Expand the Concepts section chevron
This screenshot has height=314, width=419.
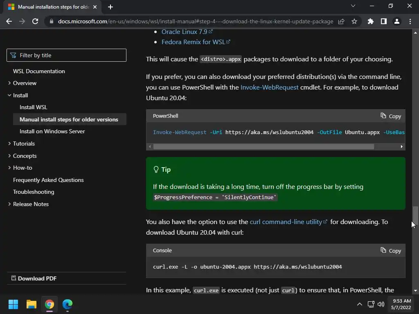pos(9,156)
